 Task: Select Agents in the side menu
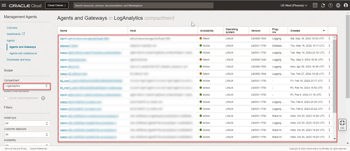point(11,40)
